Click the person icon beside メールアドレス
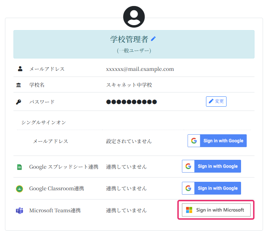 click(20, 69)
